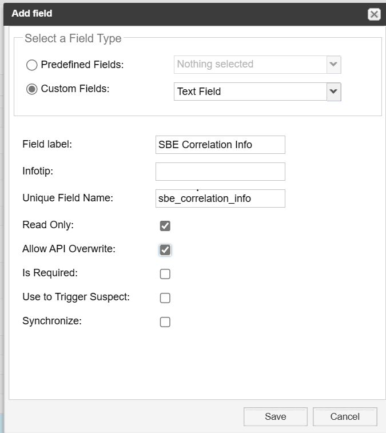The height and width of the screenshot is (433, 386).
Task: Click the 'Select a Field Type' group legend
Action: [x=73, y=39]
